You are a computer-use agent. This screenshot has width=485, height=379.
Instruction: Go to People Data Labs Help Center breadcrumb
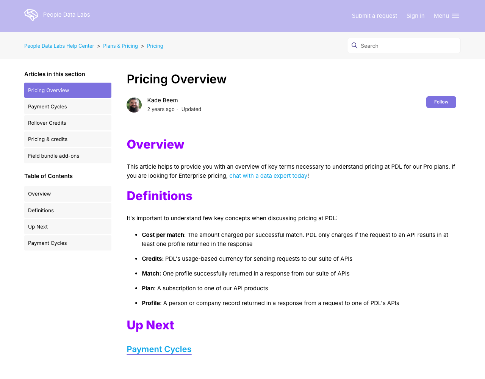[59, 46]
